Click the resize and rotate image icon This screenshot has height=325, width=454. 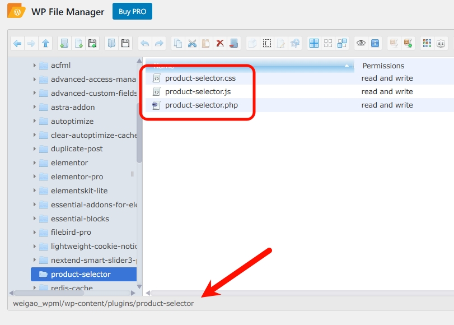click(295, 44)
